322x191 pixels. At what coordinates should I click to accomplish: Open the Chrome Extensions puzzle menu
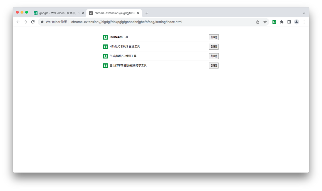282,22
